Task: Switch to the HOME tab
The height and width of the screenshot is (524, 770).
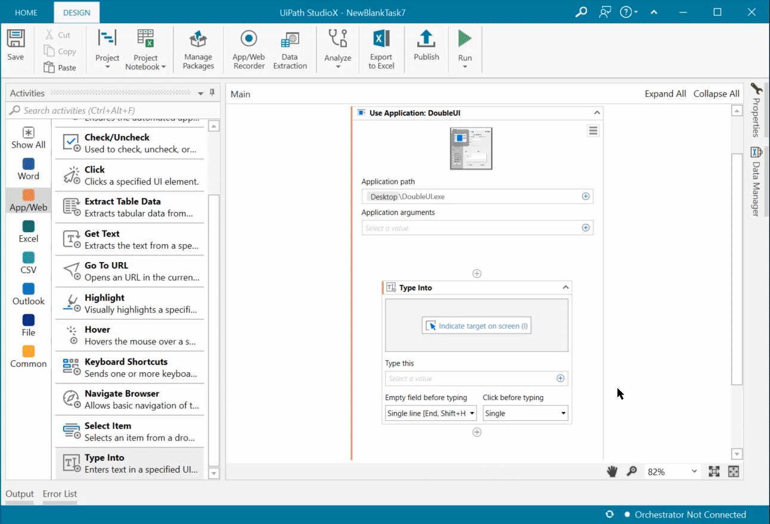Action: 26,13
